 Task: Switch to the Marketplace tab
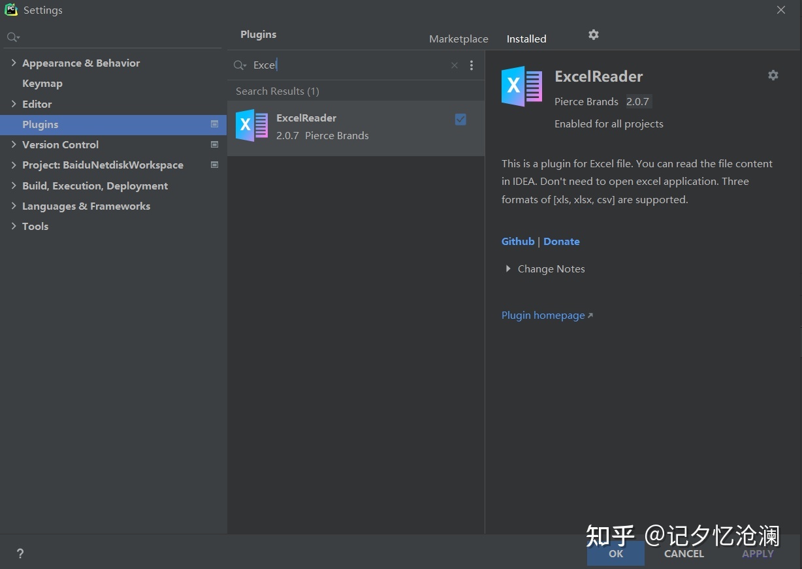458,39
